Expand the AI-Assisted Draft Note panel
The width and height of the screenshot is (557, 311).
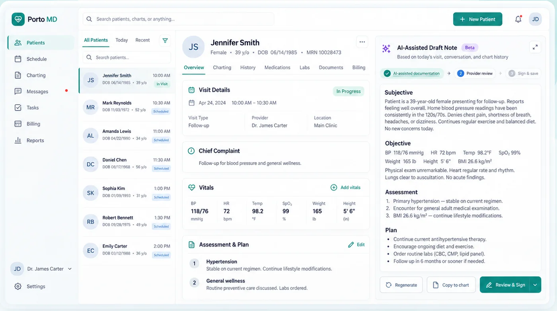click(535, 47)
